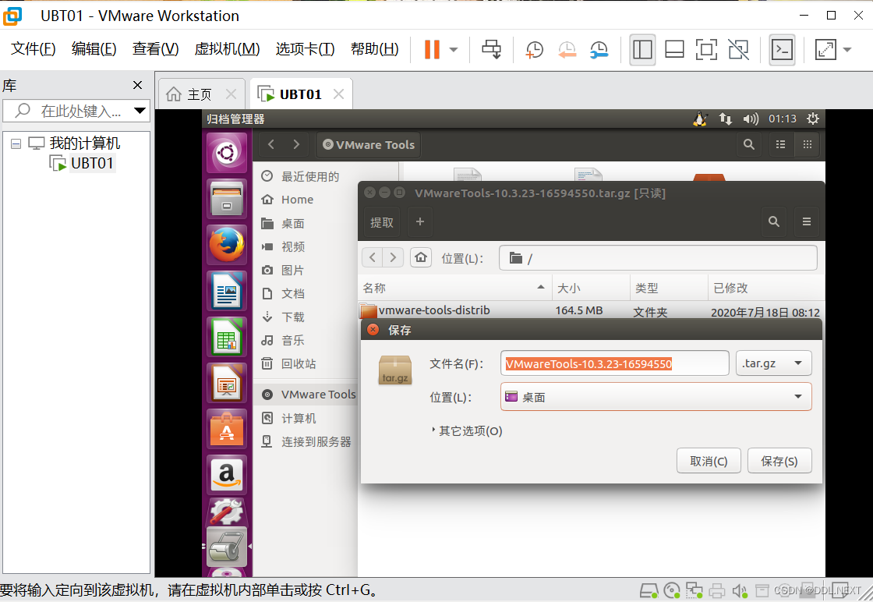873x602 pixels.
Task: Open the .tar.gz format dropdown
Action: click(x=773, y=363)
